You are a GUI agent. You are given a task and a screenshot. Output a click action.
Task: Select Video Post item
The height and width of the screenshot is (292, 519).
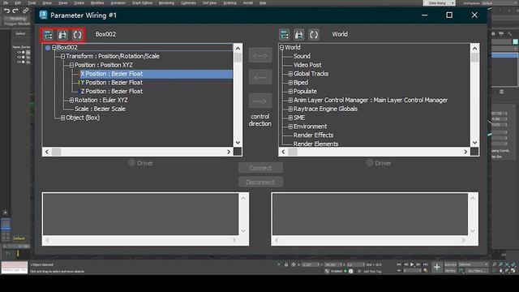[307, 65]
